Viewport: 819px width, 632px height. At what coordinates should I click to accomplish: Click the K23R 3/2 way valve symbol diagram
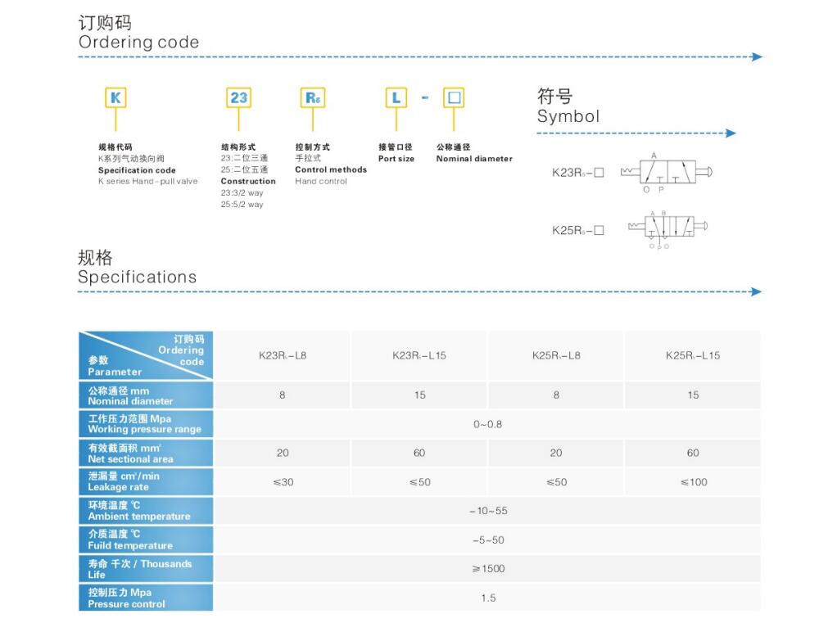666,172
